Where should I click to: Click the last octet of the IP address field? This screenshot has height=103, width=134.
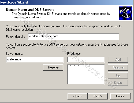tap(99, 60)
